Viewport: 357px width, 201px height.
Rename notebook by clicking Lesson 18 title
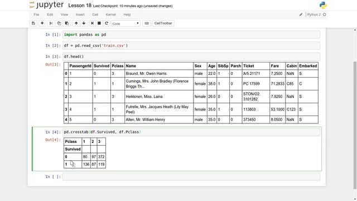(x=80, y=6)
